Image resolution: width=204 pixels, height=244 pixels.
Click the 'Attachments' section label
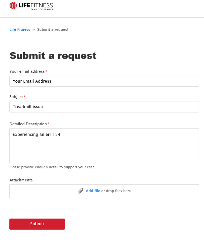coord(21,180)
